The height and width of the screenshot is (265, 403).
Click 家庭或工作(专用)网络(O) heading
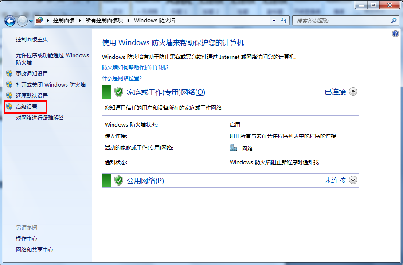pyautogui.click(x=166, y=92)
